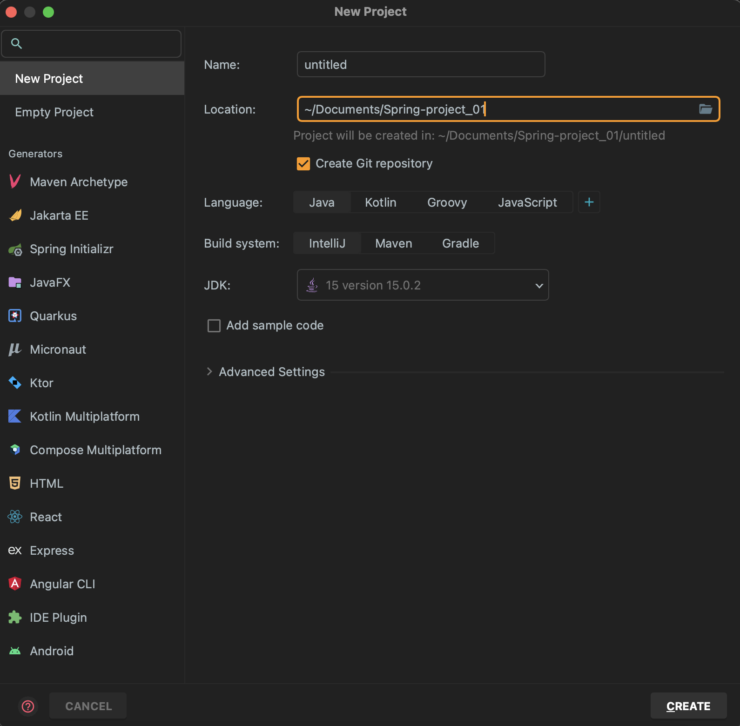Click the React atom icon
This screenshot has width=740, height=726.
[x=15, y=517]
